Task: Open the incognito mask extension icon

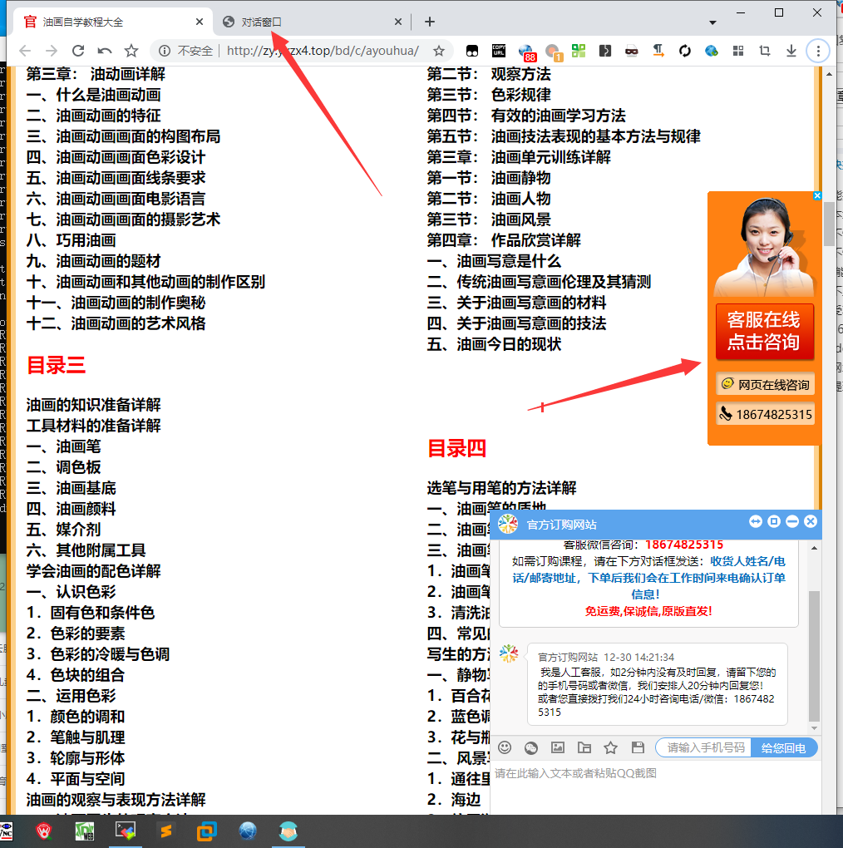Action: click(x=632, y=51)
